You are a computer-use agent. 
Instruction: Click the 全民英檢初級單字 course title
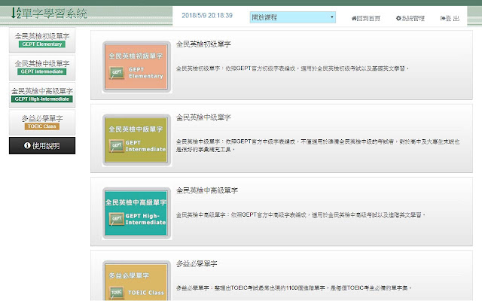203,44
